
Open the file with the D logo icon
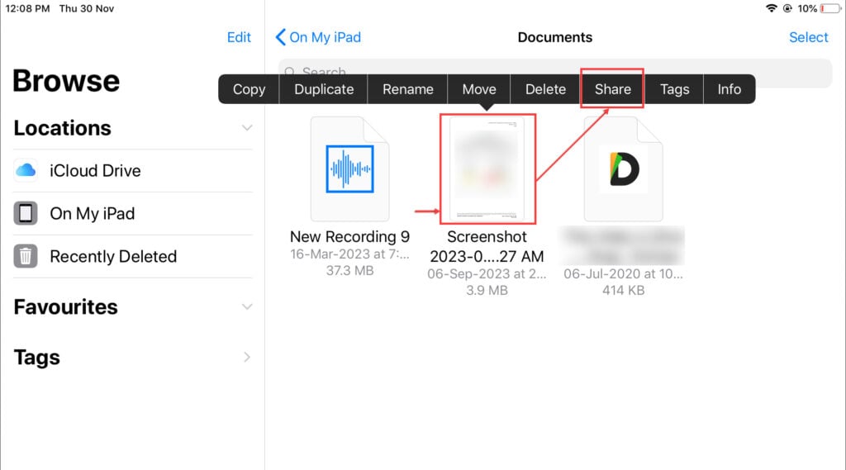tap(623, 169)
